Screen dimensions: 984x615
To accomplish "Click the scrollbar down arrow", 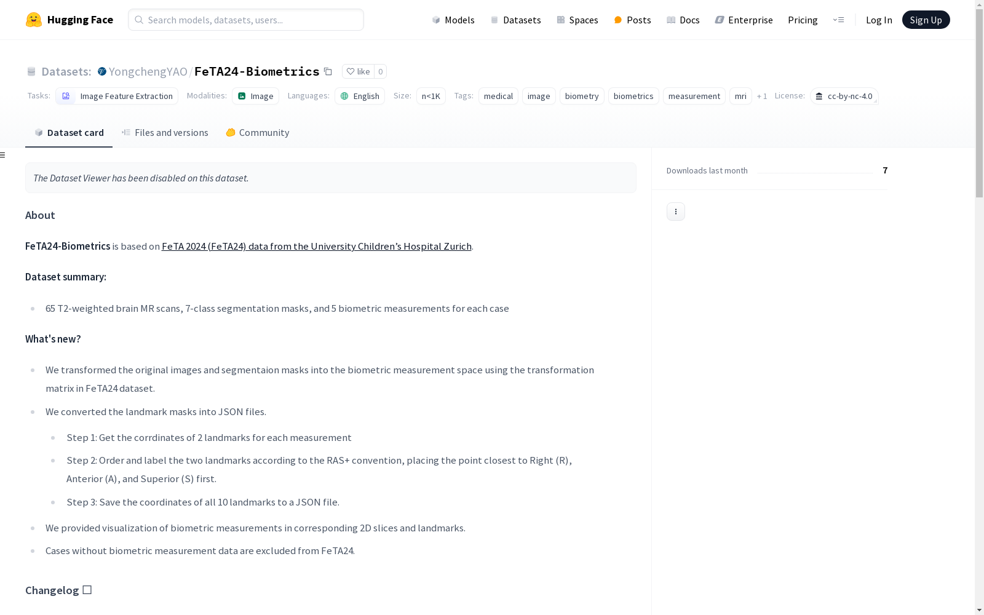I will 979,609.
